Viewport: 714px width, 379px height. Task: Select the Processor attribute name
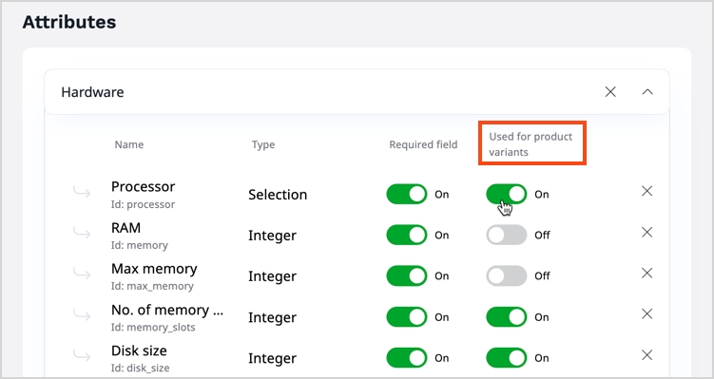143,186
